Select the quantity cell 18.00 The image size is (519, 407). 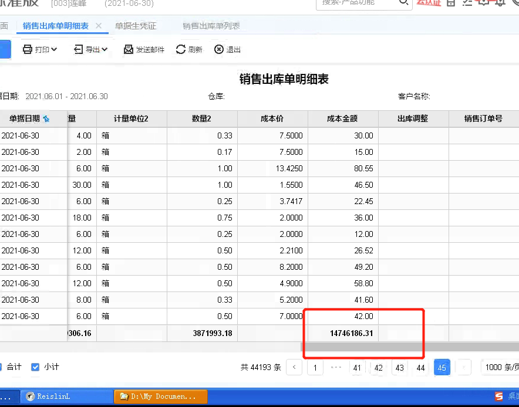pos(82,218)
